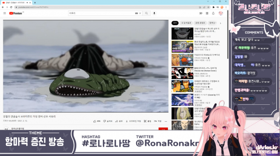This screenshot has height=156, width=280.
Task: Open the 한국성우좋아함 channel name link
Action: click(x=18, y=128)
